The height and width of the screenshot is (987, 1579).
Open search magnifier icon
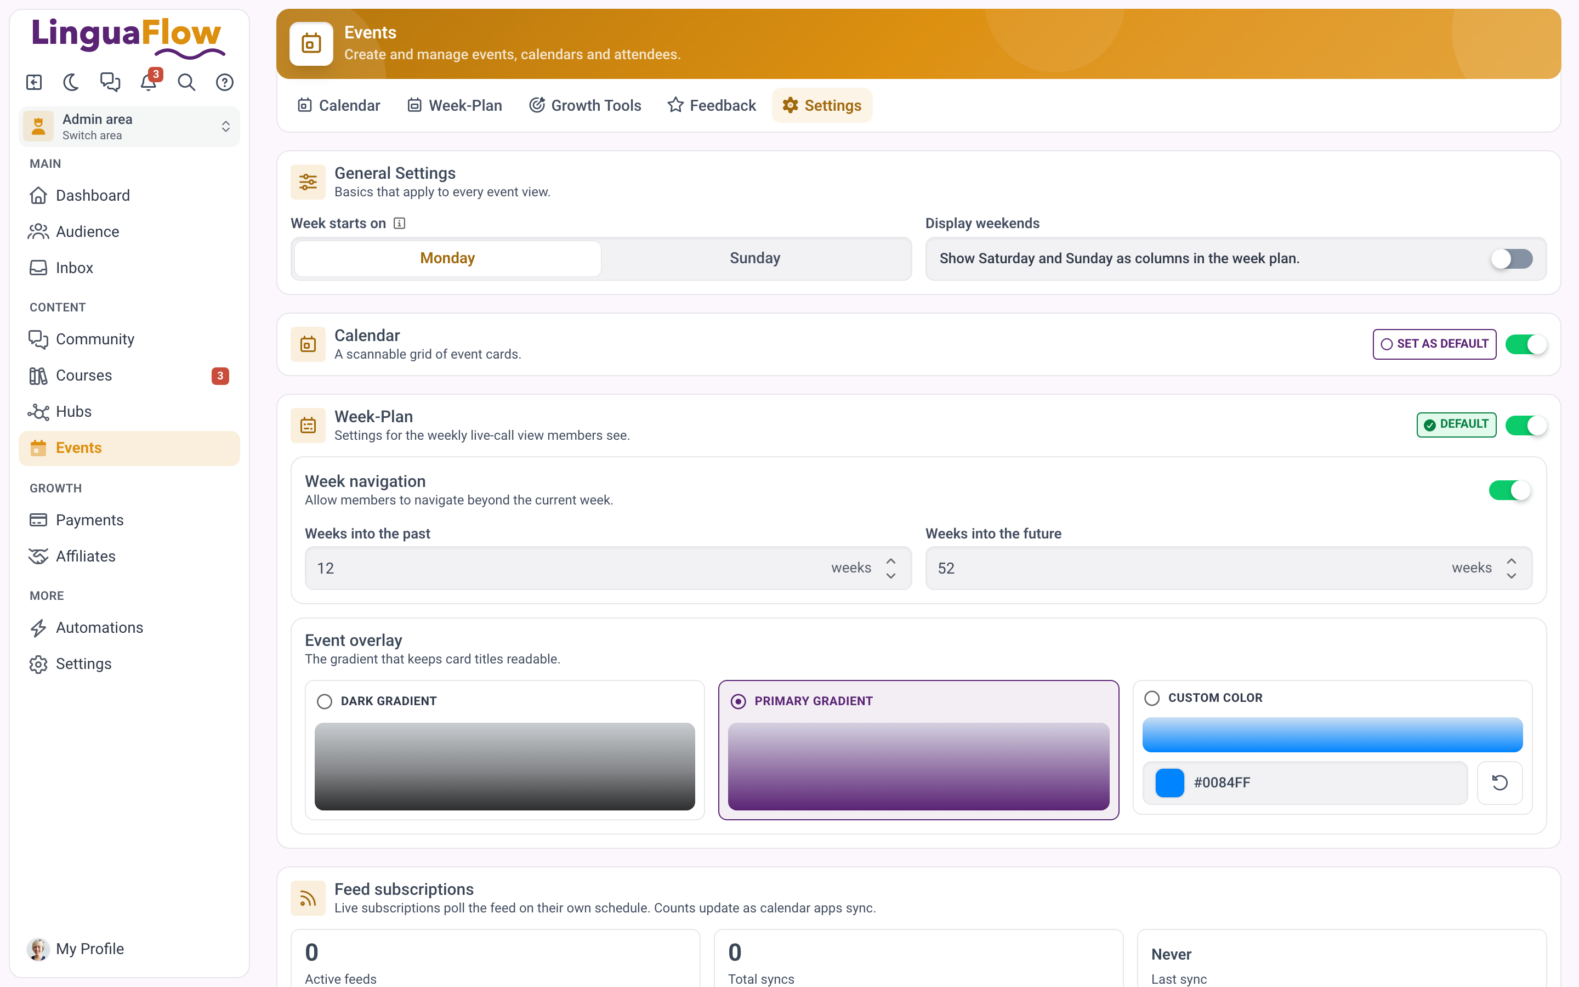tap(186, 82)
